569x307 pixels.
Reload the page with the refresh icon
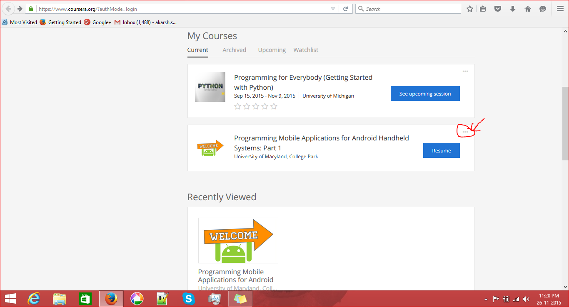[346, 8]
